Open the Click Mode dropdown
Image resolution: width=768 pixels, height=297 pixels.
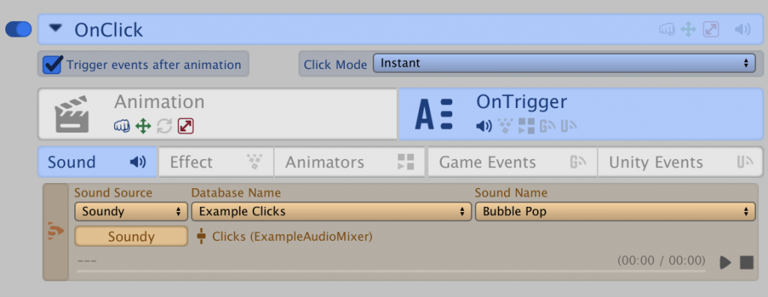(564, 63)
